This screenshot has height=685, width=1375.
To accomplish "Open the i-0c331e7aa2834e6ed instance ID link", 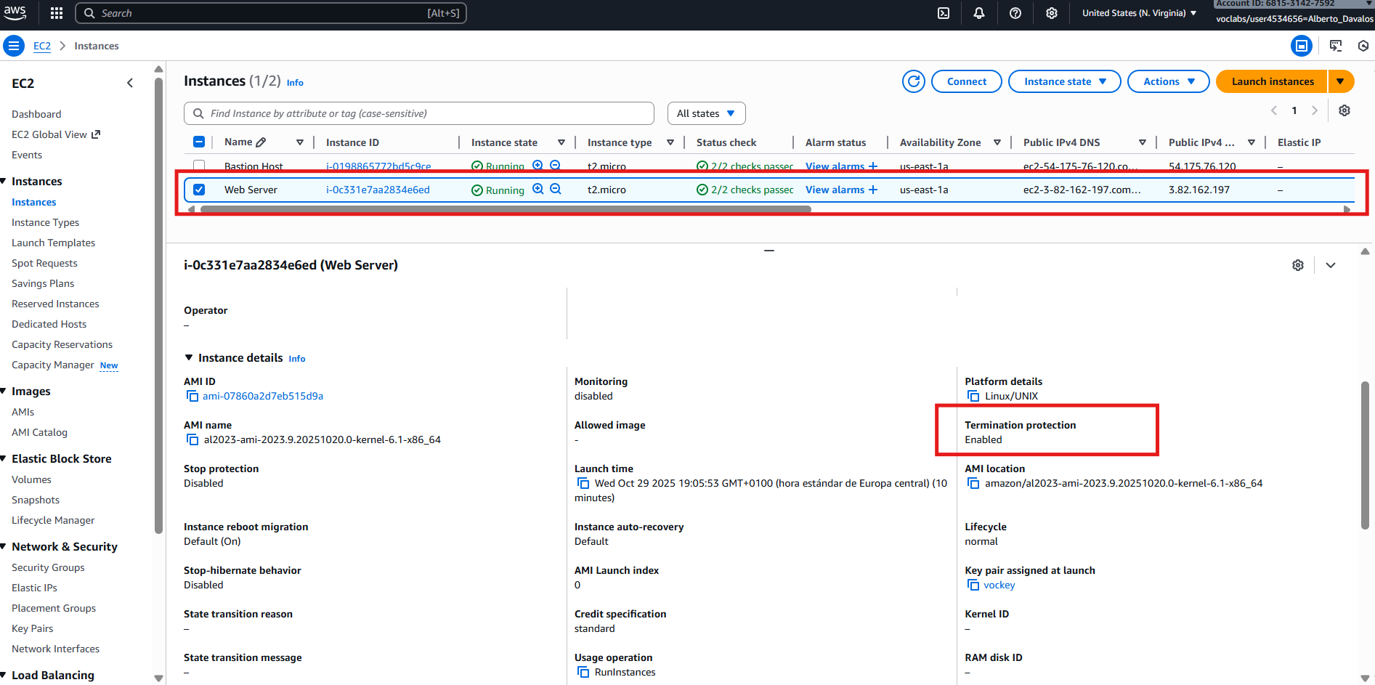I will tap(378, 190).
